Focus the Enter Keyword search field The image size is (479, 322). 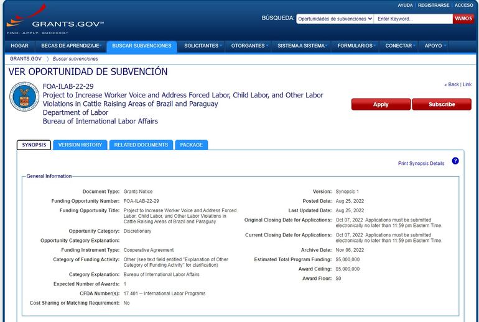pos(413,19)
